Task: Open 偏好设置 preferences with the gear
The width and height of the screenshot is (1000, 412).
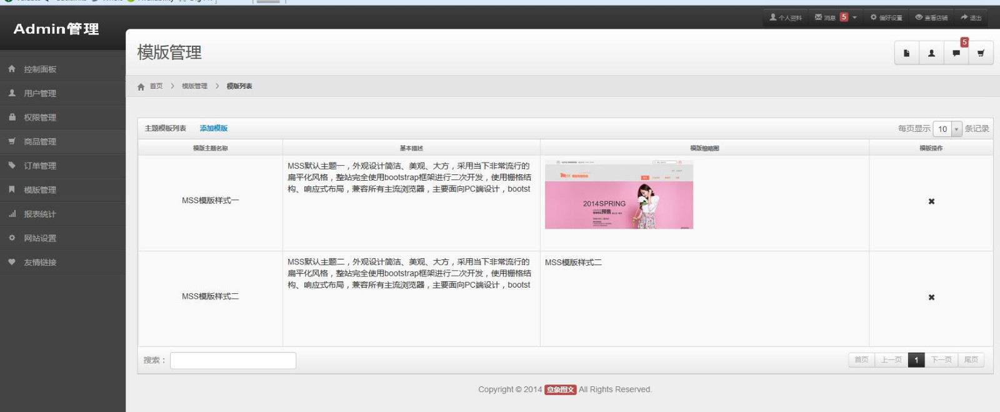Action: tap(886, 18)
